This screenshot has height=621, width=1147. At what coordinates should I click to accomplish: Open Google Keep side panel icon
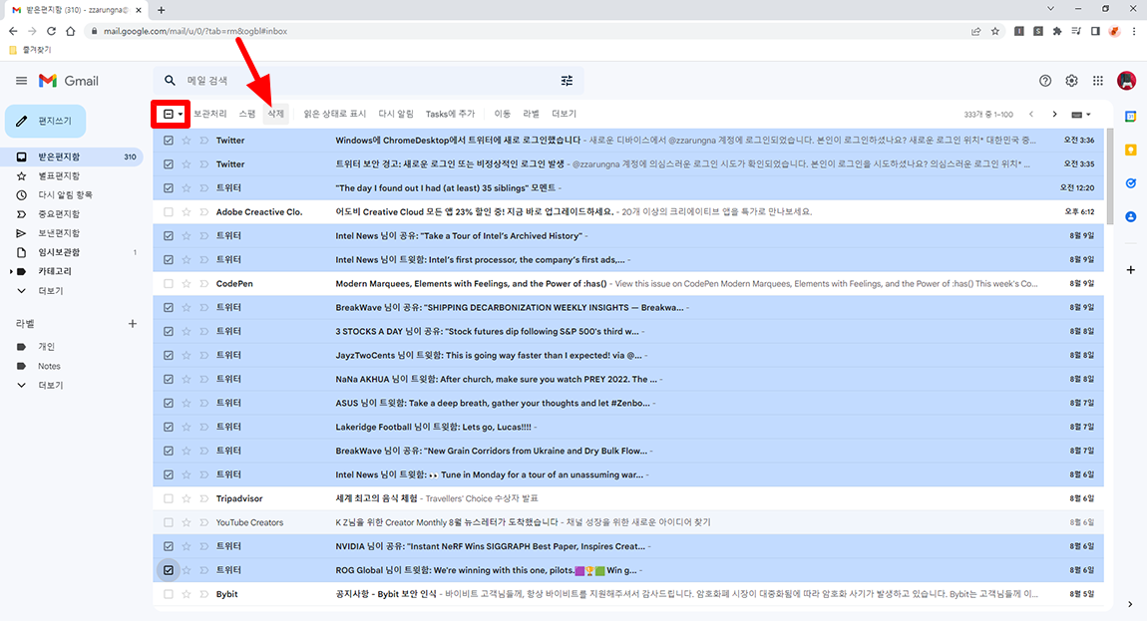pos(1130,150)
